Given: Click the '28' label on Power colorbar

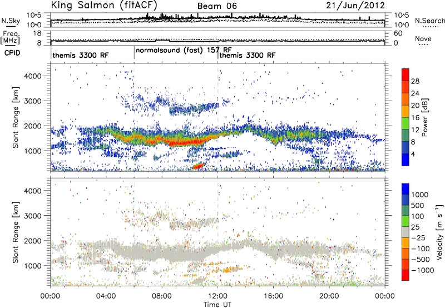Looking at the screenshot, I should pos(415,81).
